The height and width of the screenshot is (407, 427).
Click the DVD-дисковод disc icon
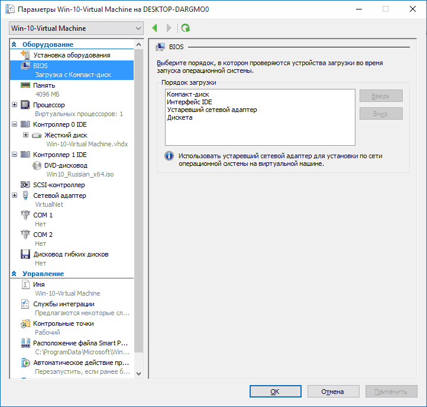[37, 165]
